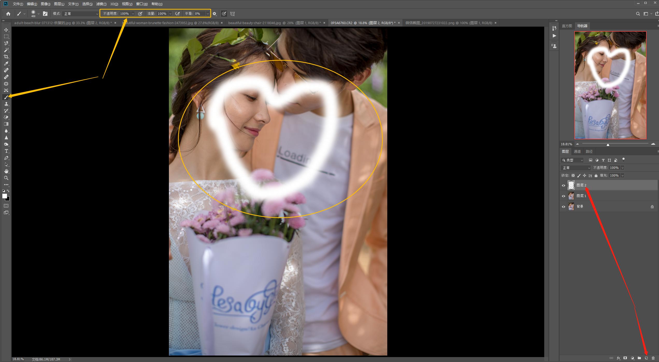
Task: Hide 图层 2 with eye icon
Action: 563,185
